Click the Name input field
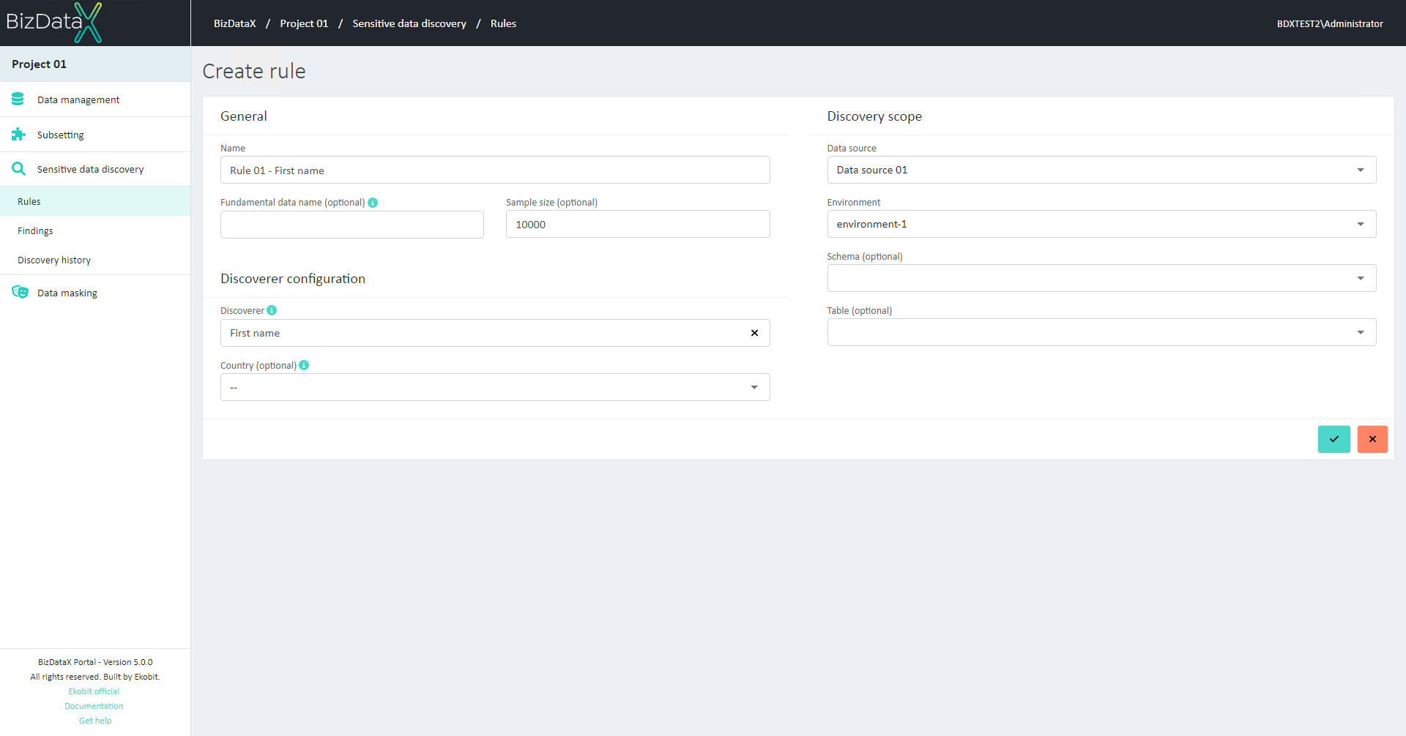 tap(495, 170)
